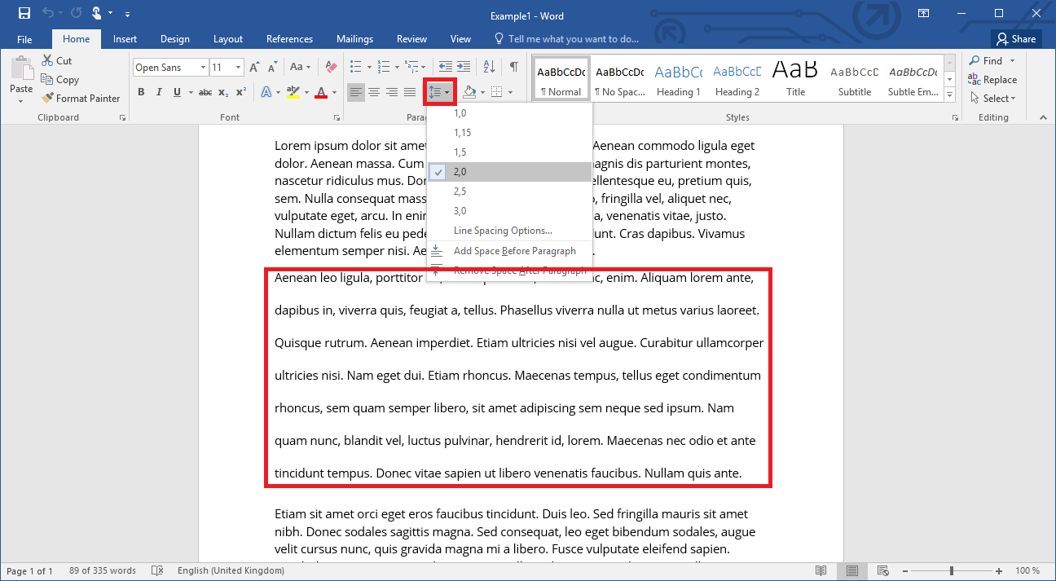Switch to the References ribbon tab
This screenshot has height=581, width=1056.
(289, 38)
